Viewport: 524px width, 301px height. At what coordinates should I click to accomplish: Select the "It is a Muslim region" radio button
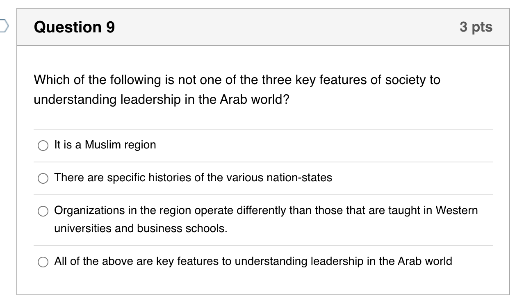(43, 145)
